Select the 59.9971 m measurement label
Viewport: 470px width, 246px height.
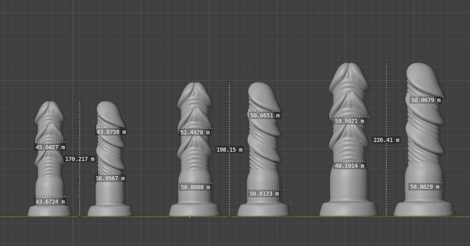349,121
